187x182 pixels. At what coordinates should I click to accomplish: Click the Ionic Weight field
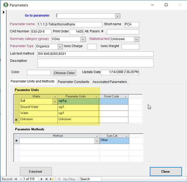click(130, 47)
